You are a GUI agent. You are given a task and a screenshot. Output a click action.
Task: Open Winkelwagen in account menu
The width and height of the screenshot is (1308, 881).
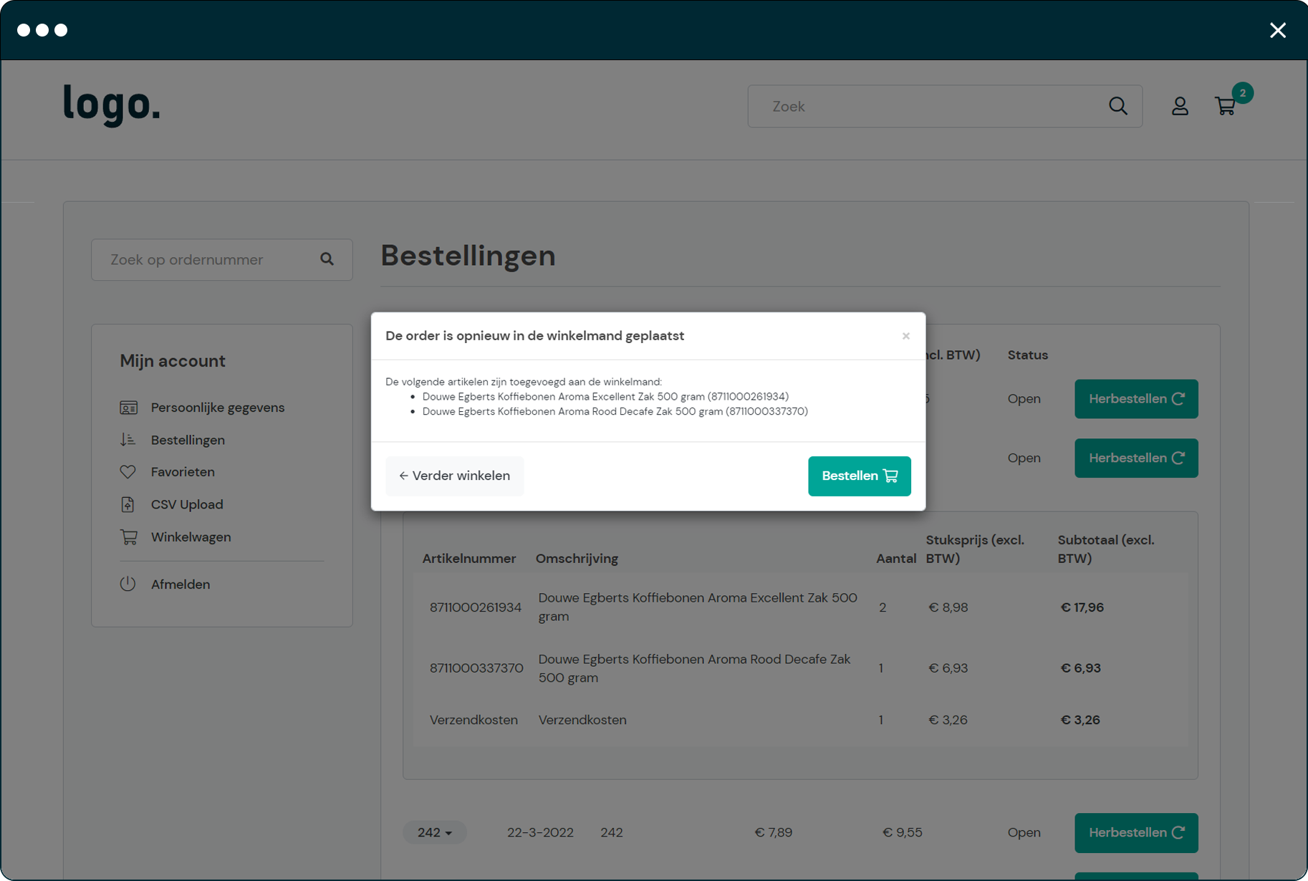click(191, 536)
